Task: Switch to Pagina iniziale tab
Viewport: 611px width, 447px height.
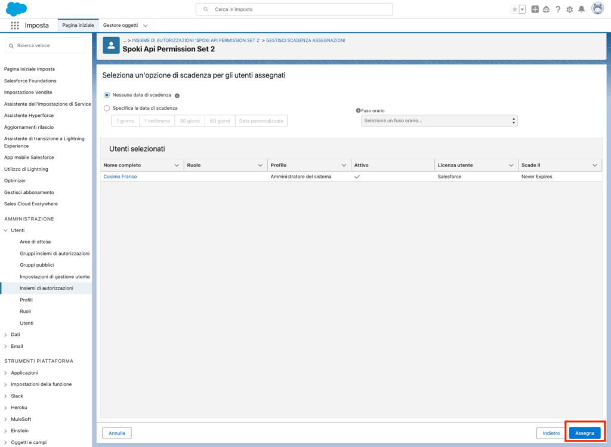Action: [x=78, y=26]
